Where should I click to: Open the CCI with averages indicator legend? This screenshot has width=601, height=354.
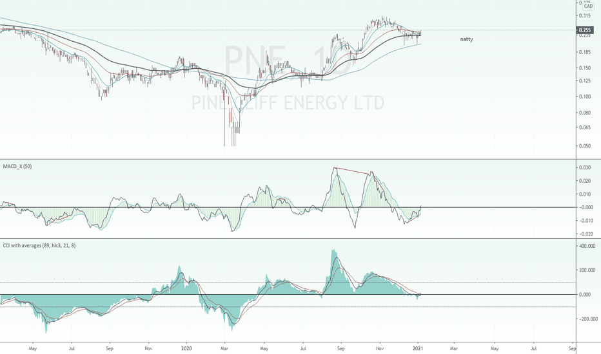pyautogui.click(x=39, y=245)
